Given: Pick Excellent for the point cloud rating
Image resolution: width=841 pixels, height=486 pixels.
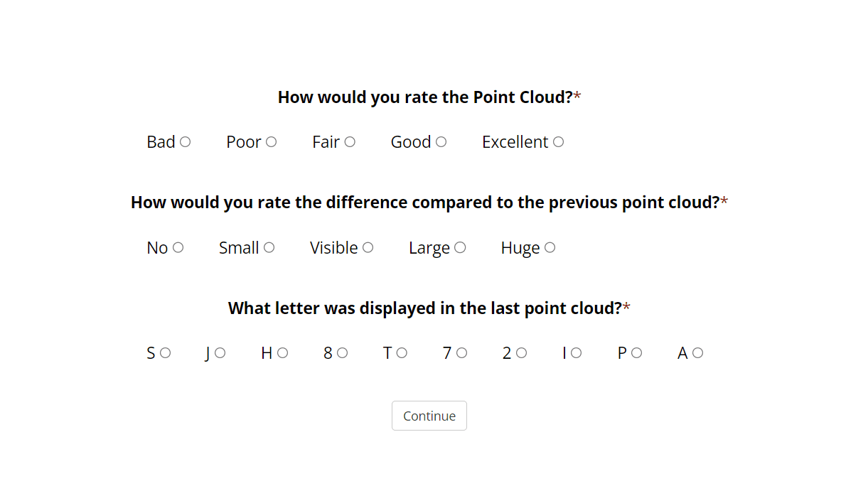Looking at the screenshot, I should [x=558, y=142].
